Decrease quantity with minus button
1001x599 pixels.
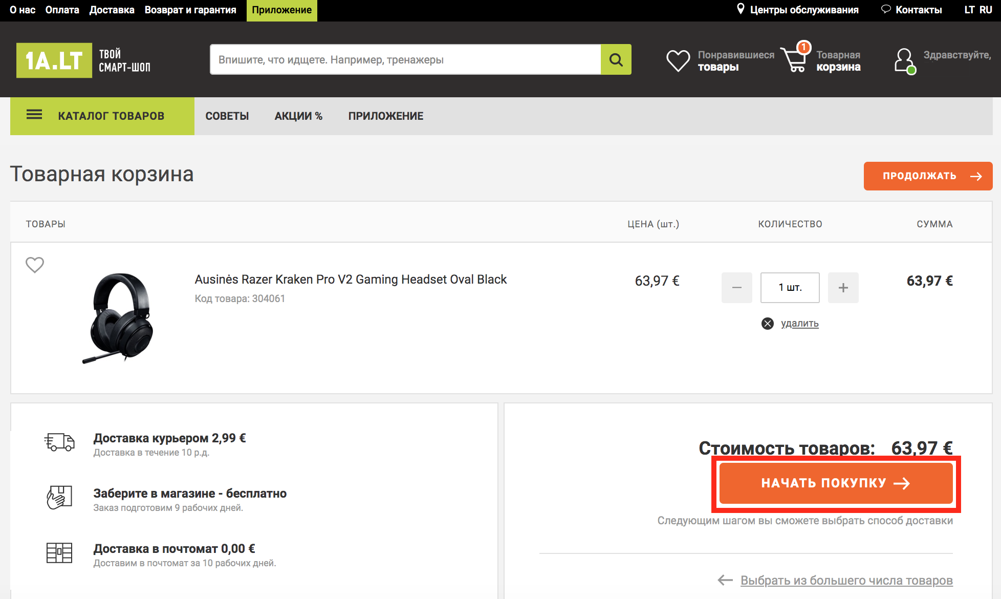(737, 288)
